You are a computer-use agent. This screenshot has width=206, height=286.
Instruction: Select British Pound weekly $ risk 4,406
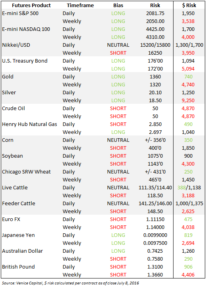[188, 275]
